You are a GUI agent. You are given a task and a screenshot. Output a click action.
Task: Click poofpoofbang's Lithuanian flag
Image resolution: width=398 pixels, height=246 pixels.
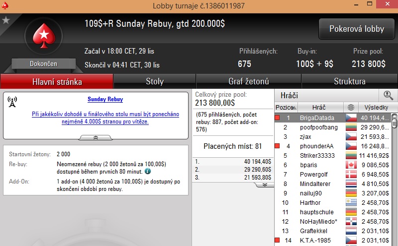point(351,127)
